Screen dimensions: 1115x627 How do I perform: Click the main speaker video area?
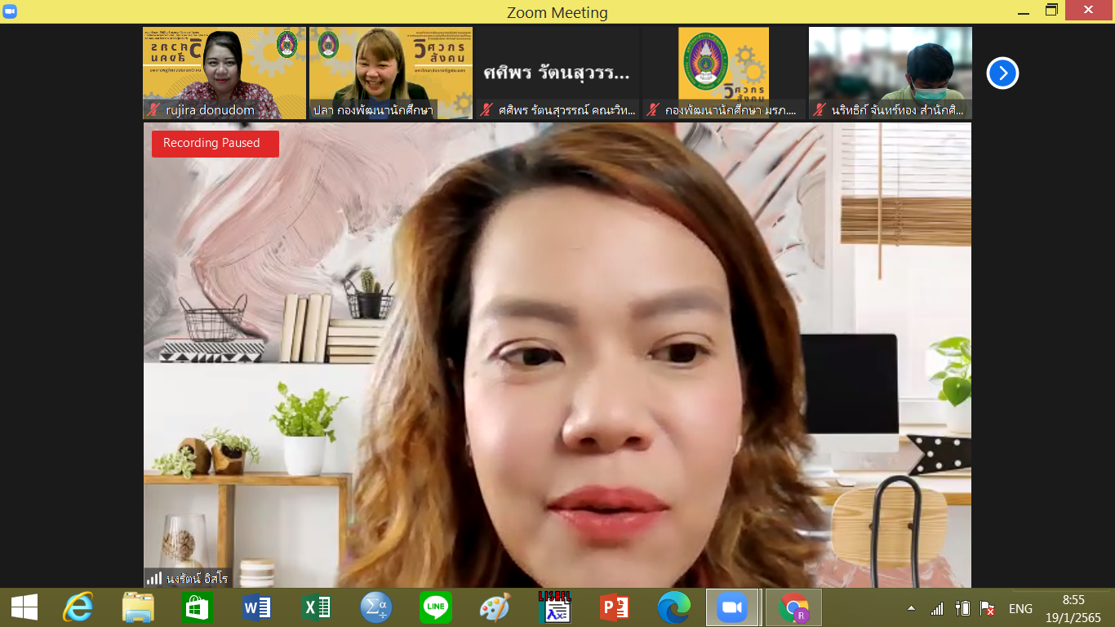pyautogui.click(x=557, y=355)
